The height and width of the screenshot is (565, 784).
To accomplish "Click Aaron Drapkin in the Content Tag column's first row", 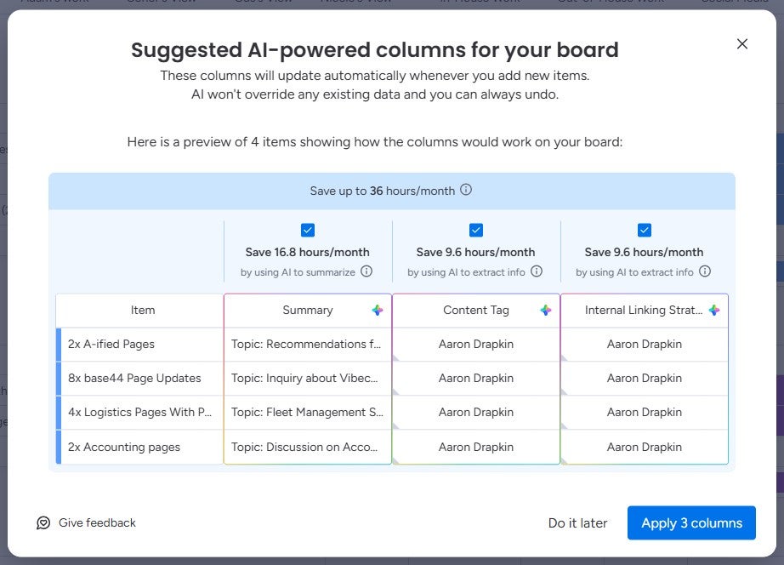I will coord(475,344).
